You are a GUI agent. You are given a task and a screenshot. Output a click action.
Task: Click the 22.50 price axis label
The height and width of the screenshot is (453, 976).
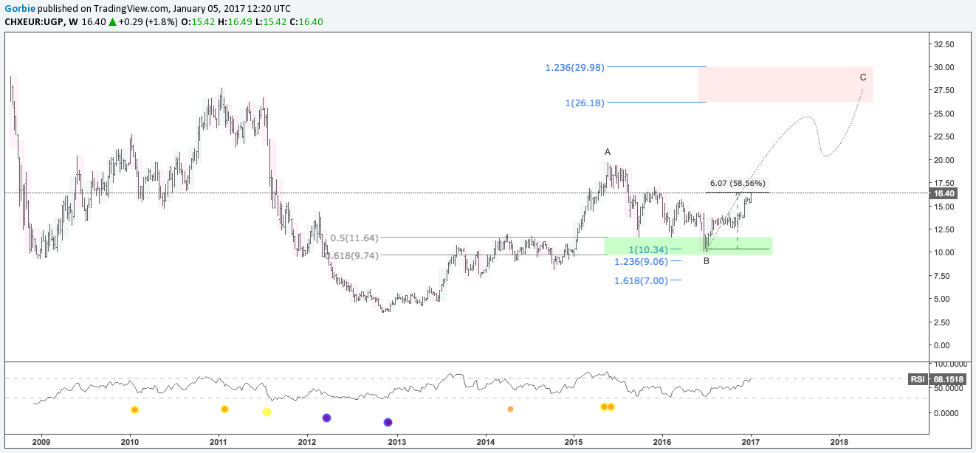944,136
